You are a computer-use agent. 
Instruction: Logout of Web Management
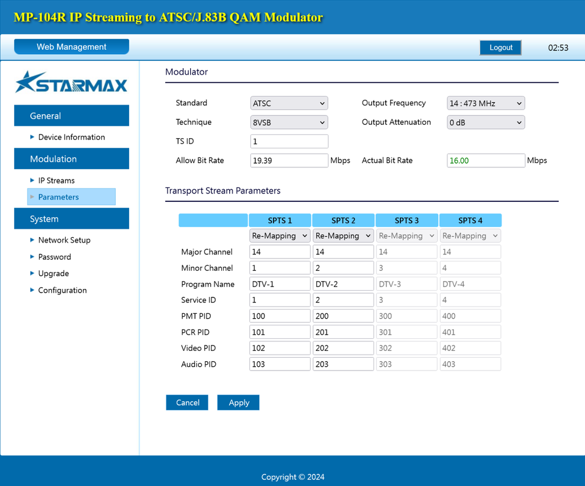(x=500, y=47)
